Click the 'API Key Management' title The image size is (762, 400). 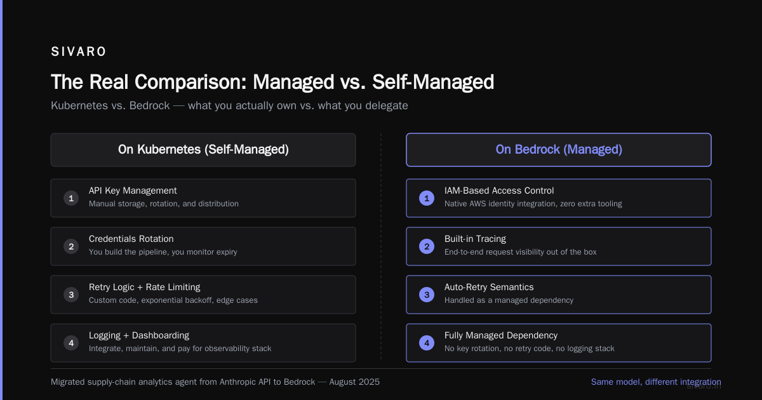[133, 190]
